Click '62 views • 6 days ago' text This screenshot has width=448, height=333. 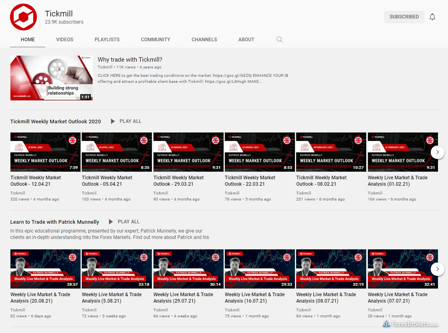[31, 316]
